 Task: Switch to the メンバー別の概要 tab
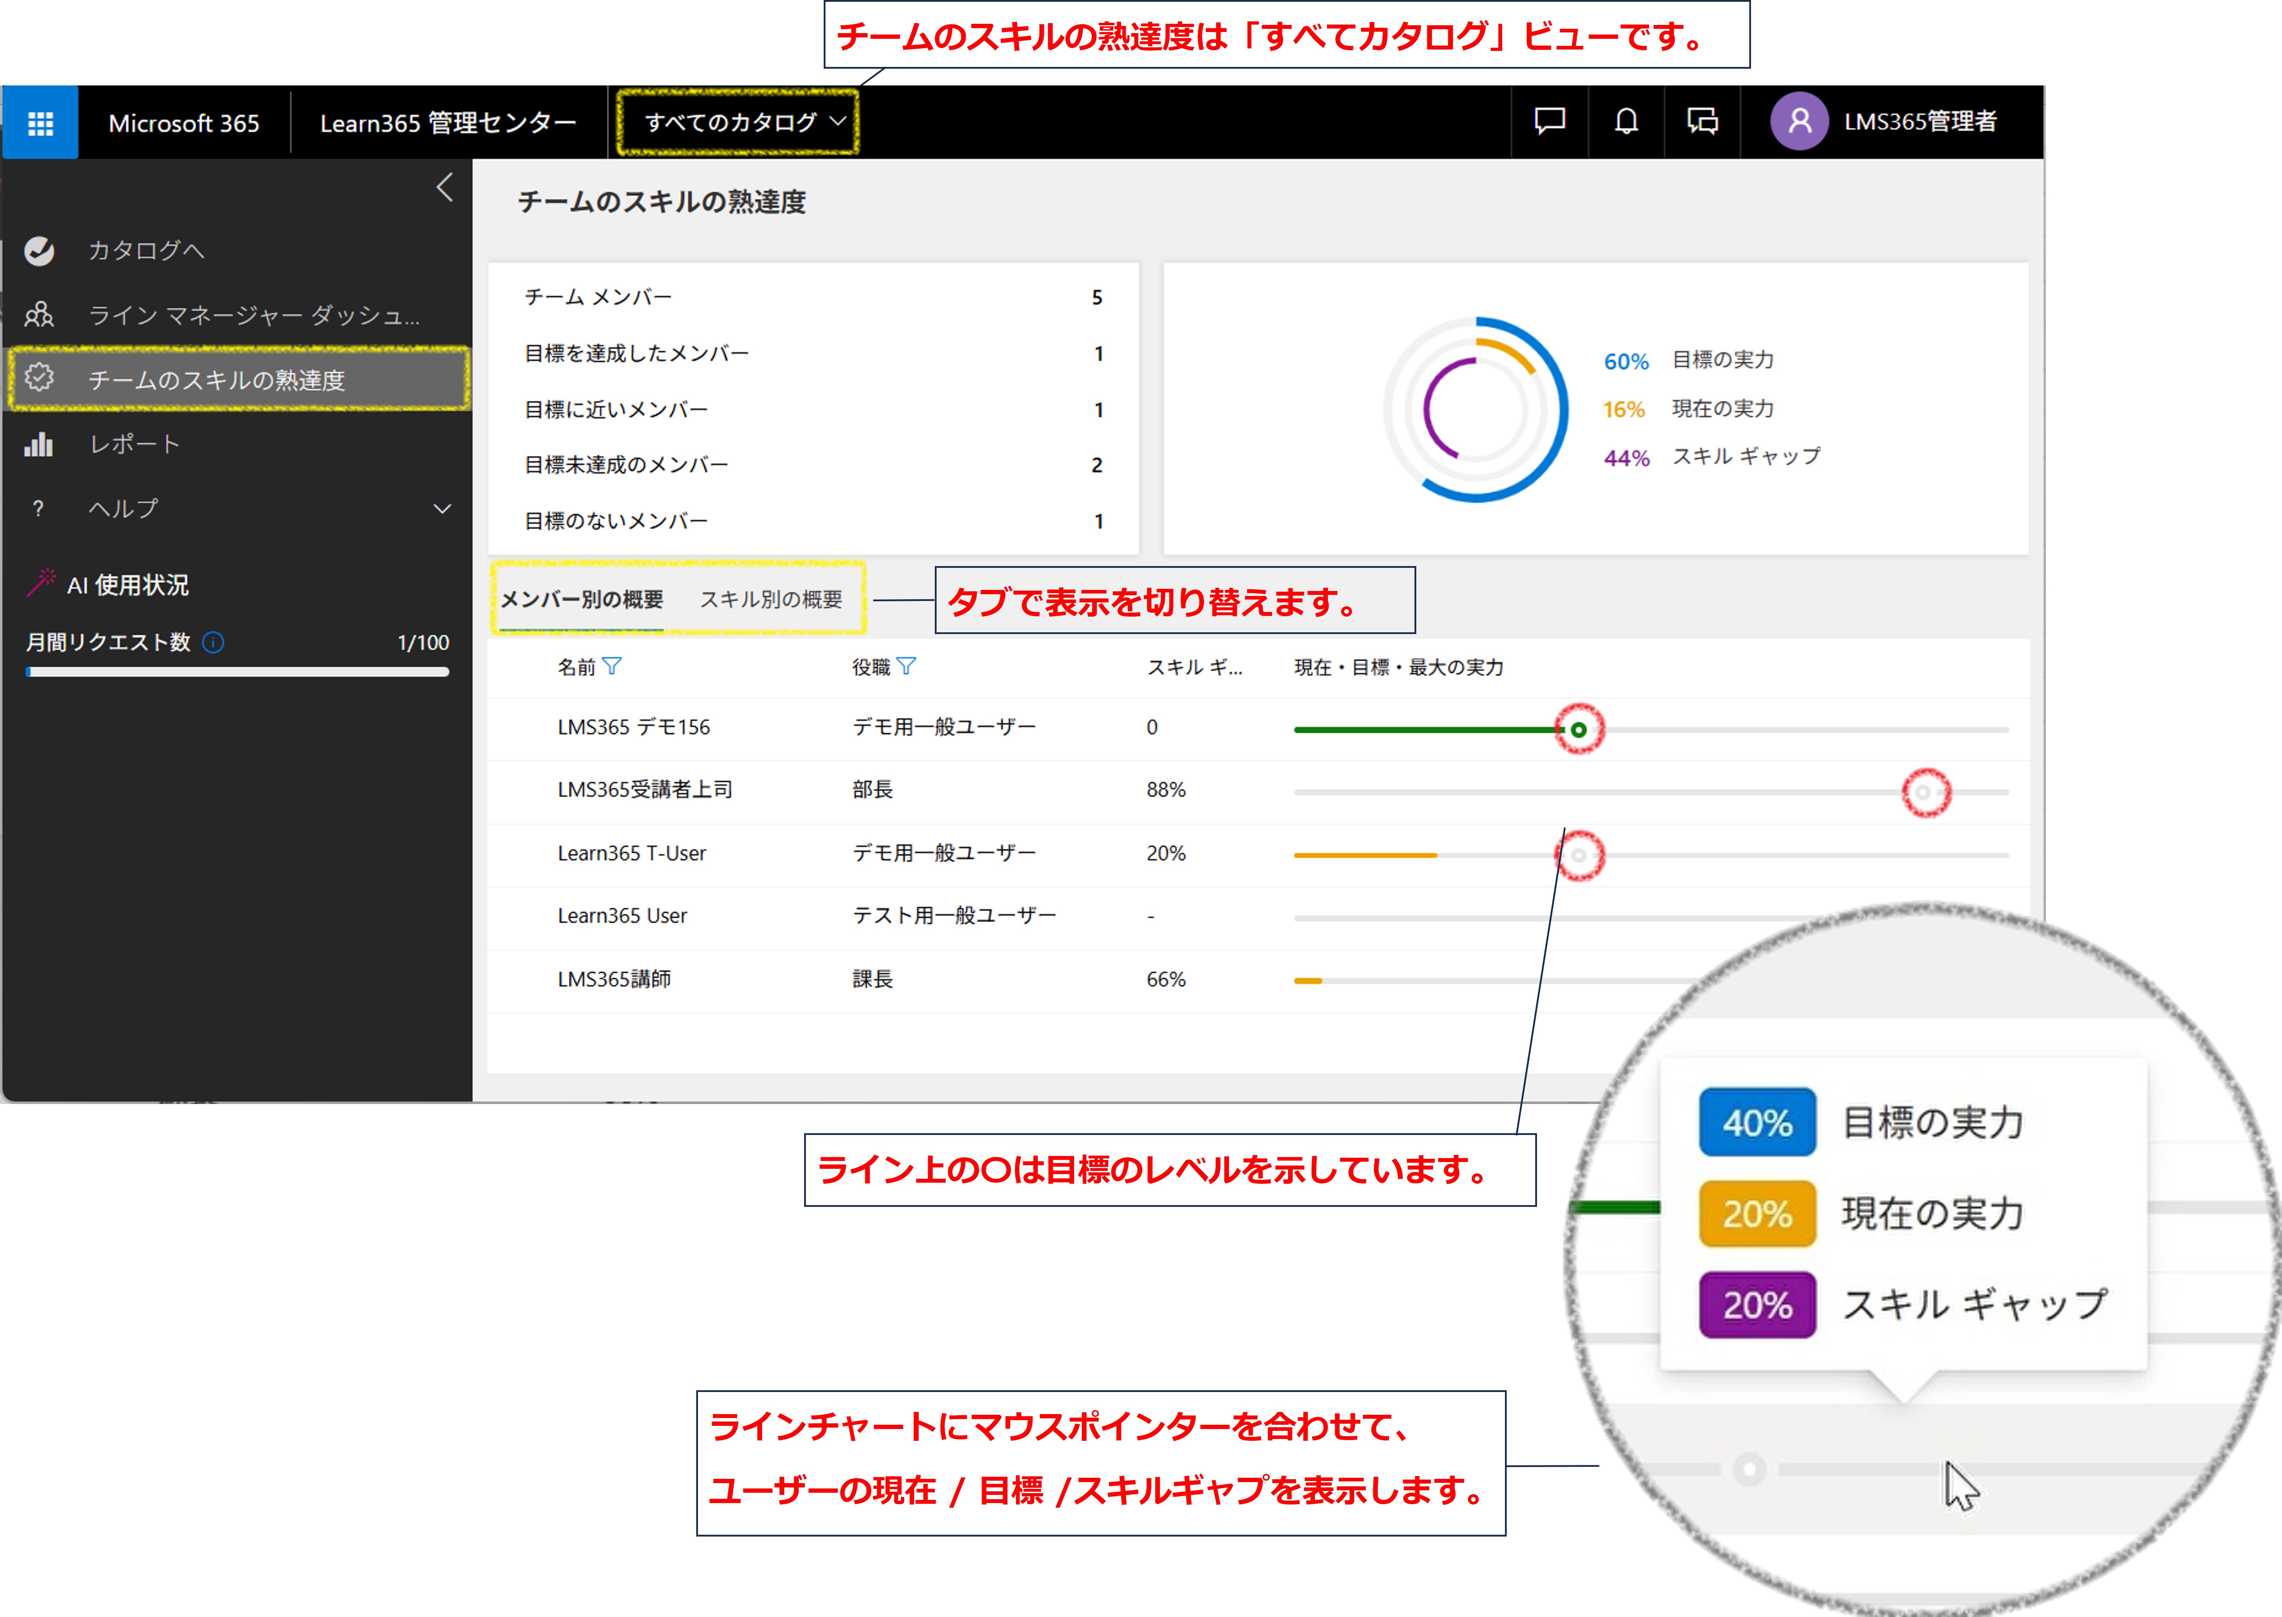pos(582,600)
